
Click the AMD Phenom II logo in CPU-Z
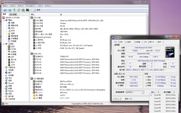[170, 52]
